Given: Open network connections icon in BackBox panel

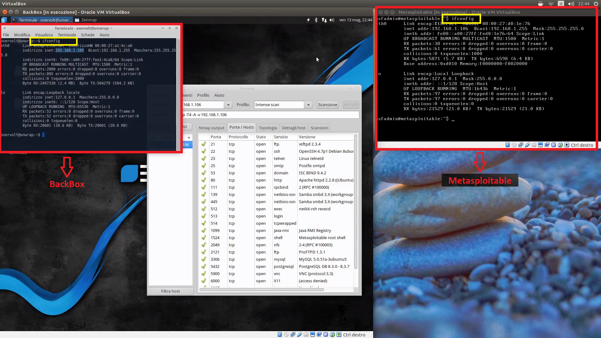Looking at the screenshot, I should click(x=324, y=20).
